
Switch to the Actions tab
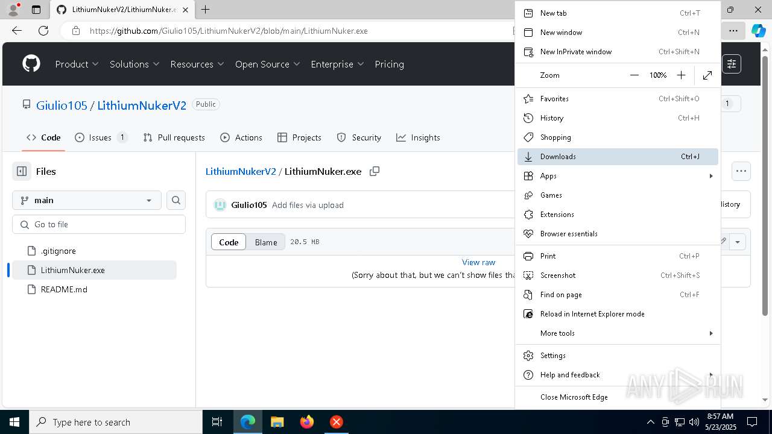click(x=241, y=137)
